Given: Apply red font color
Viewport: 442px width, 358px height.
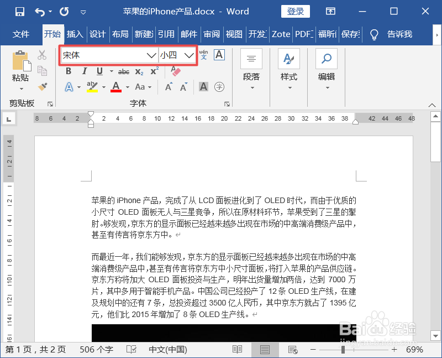Looking at the screenshot, I should click(116, 87).
